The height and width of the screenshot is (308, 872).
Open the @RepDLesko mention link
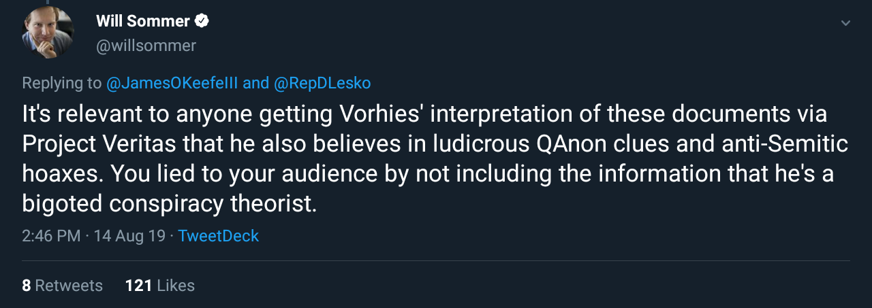point(322,83)
